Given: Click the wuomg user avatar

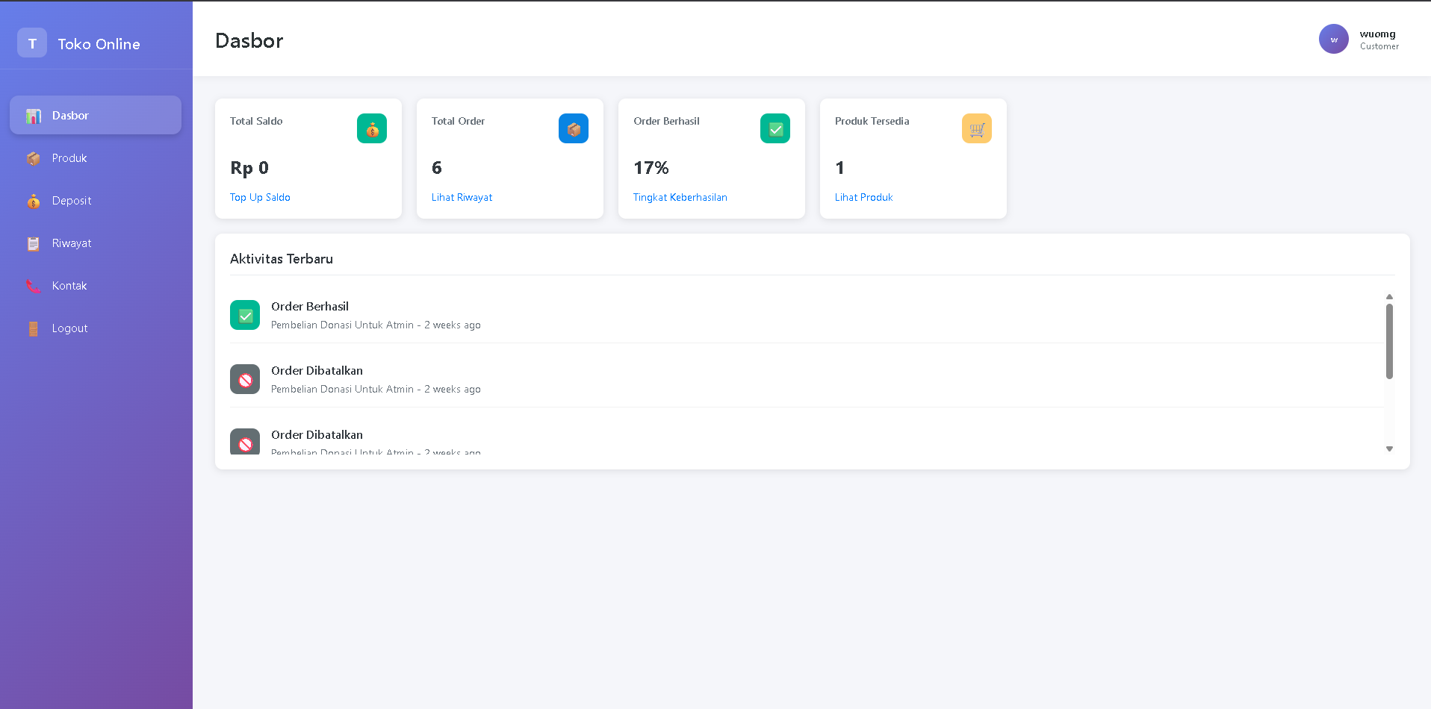Looking at the screenshot, I should tap(1333, 40).
